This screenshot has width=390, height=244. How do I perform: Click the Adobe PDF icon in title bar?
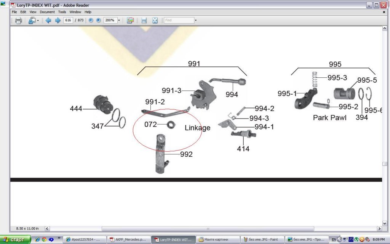pos(13,5)
